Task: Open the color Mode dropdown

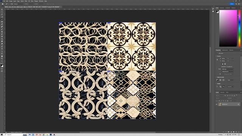Action: coord(228,69)
